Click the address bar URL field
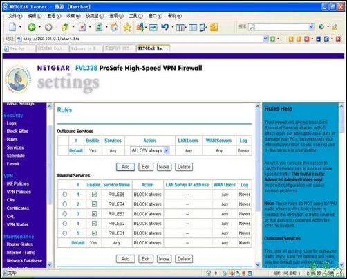 [x=140, y=39]
